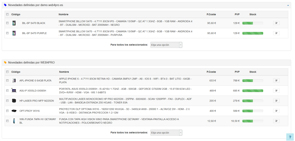Image resolution: width=295 pixels, height=141 pixels.
Task: Click cost price 12,60 €
Action: coord(212,121)
